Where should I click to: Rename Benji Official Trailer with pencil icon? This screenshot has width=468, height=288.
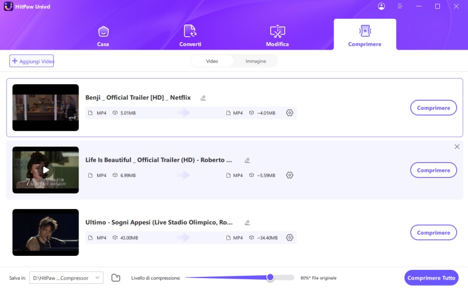click(x=203, y=98)
